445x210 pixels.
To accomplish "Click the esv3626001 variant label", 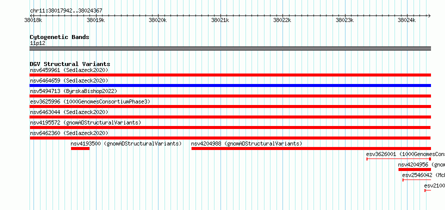I will coord(405,154).
